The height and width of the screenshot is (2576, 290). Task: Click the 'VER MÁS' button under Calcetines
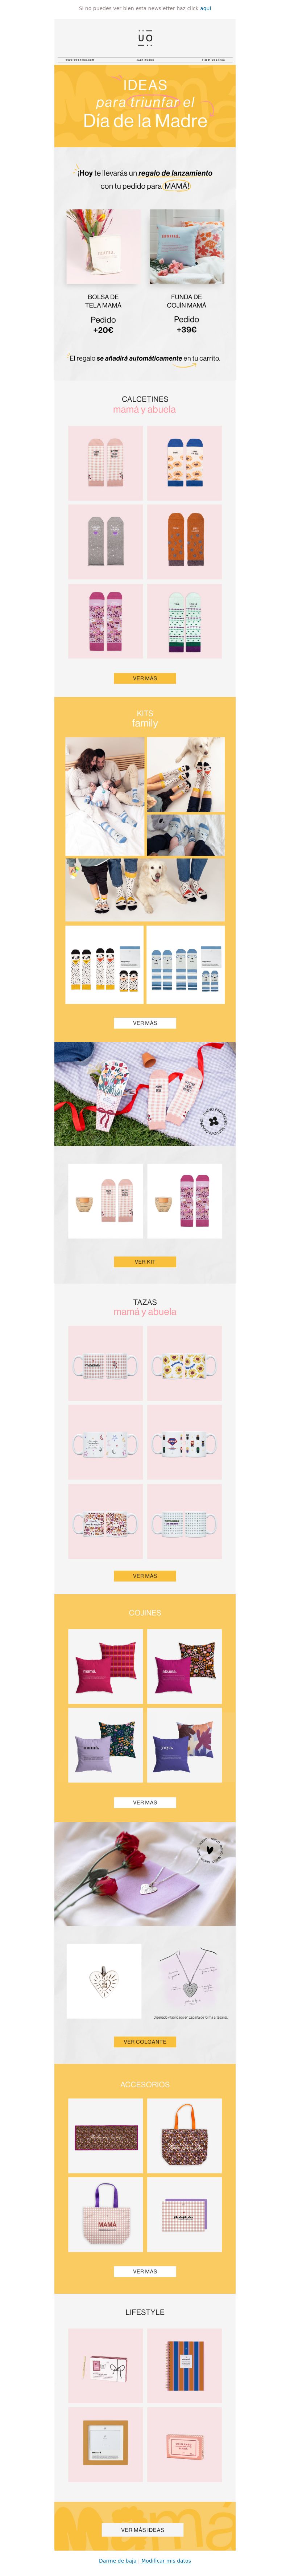pyautogui.click(x=145, y=678)
